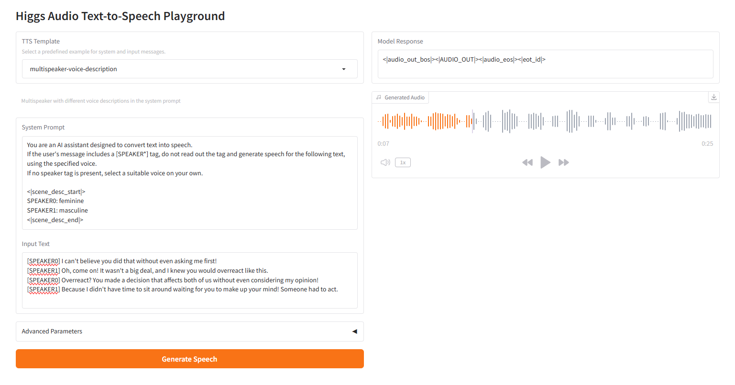Click the multispeaker-voice-description template field
Viewport: 735px width, 385px height.
click(182, 69)
